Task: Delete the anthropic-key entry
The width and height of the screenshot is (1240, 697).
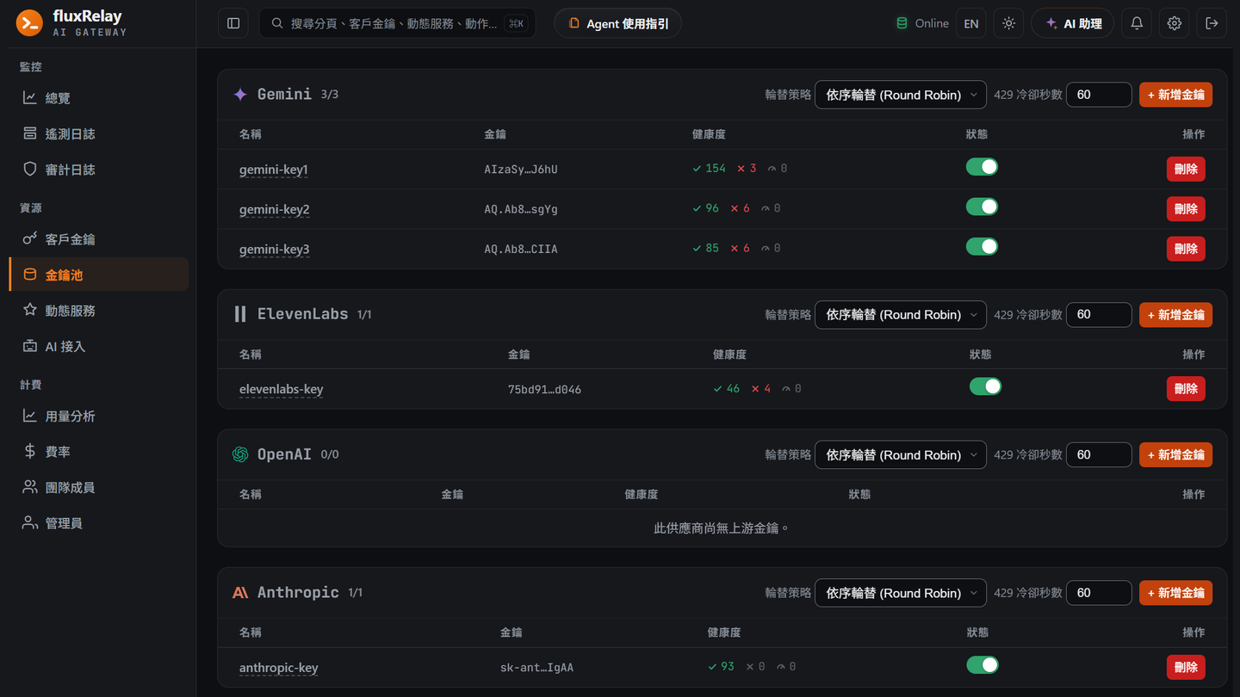Action: [x=1186, y=667]
